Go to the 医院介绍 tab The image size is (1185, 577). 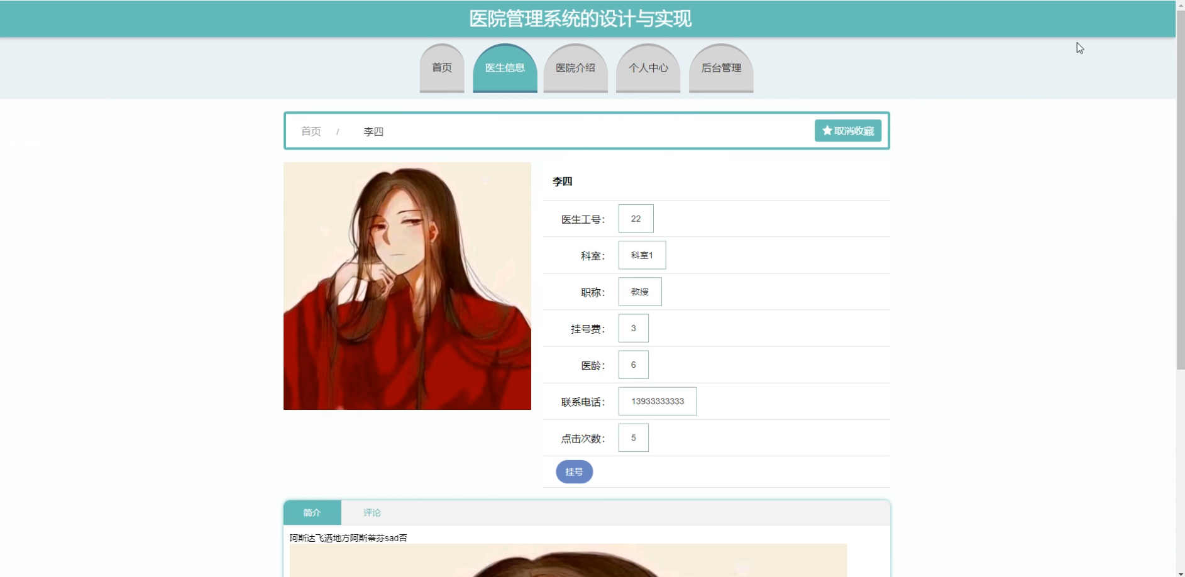[575, 68]
